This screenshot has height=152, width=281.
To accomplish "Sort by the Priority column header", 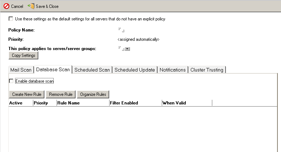I will (x=40, y=103).
